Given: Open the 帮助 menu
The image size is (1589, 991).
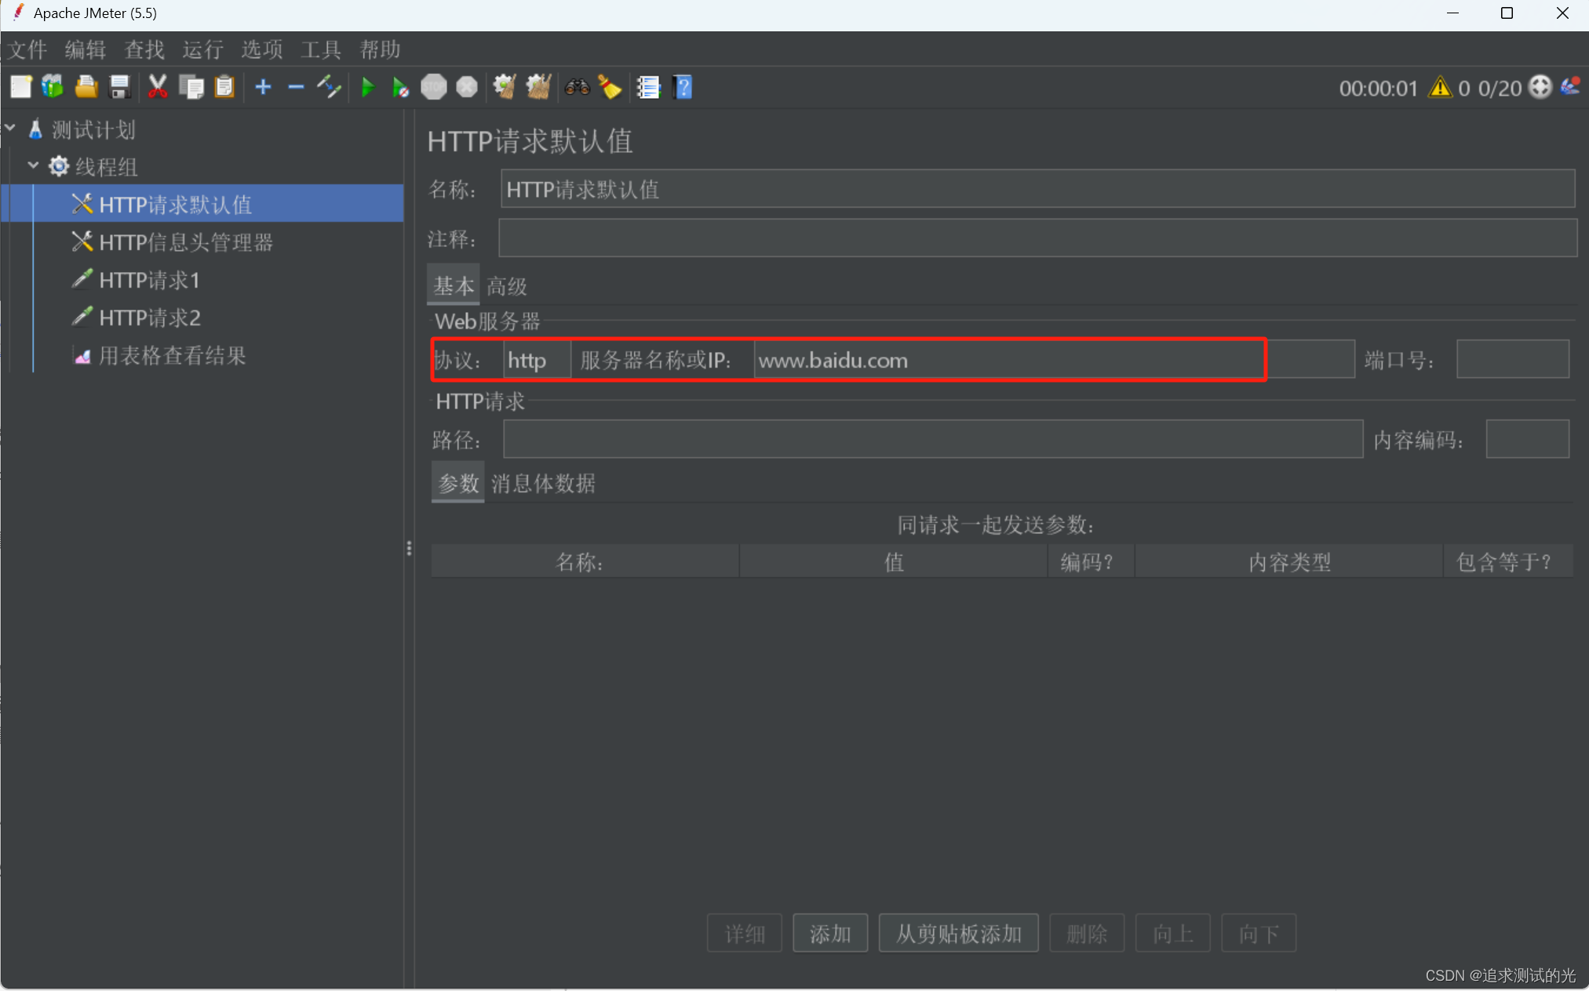Looking at the screenshot, I should click(x=380, y=50).
